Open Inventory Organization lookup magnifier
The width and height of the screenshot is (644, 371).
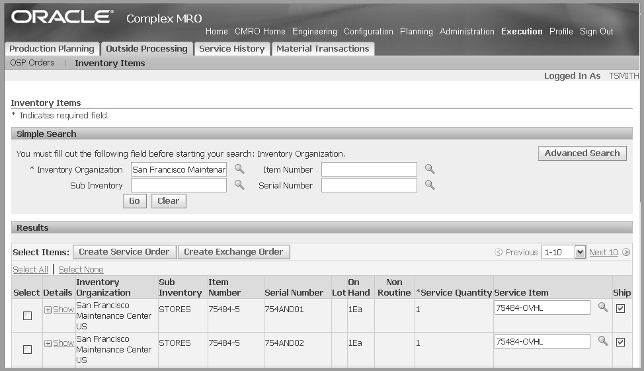pos(239,169)
